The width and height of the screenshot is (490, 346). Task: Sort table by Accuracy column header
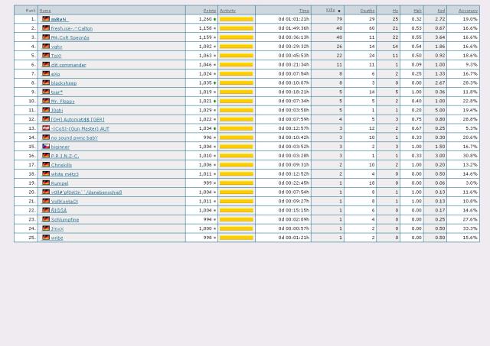[x=468, y=11]
